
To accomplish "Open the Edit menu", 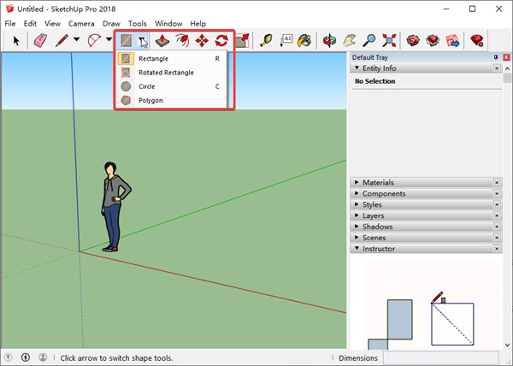I will pos(30,24).
